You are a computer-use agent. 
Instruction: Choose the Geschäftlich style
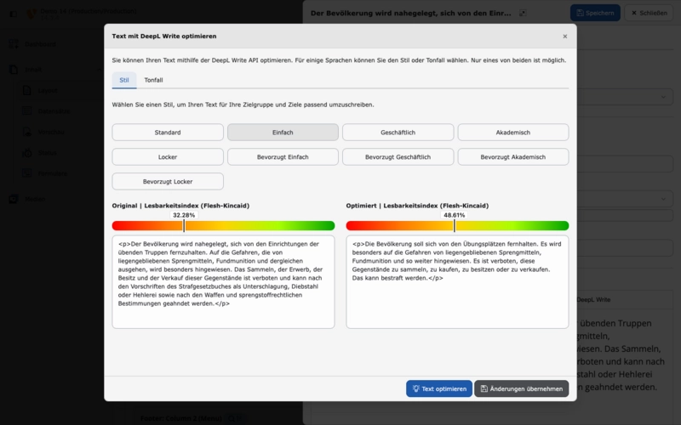(x=398, y=133)
